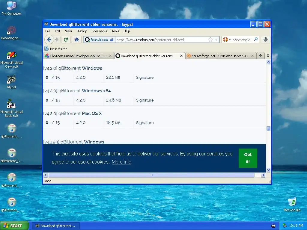Image resolution: width=307 pixels, height=230 pixels.
Task: Click the horizontal scrollbar right arrow
Action: coord(263,175)
